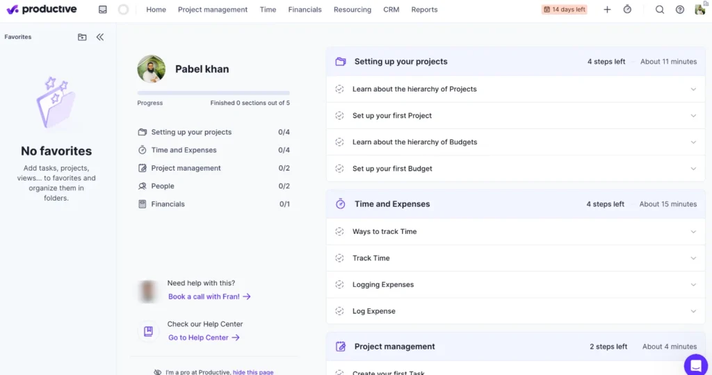The image size is (712, 375).
Task: Click 'No favorites' heading
Action: [x=56, y=151]
